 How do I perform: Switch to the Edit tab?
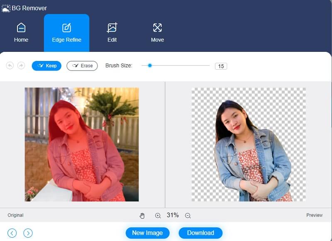coord(112,33)
